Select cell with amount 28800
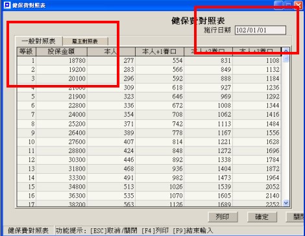Image resolution: width=305 pixels, height=236 pixels. click(62, 150)
